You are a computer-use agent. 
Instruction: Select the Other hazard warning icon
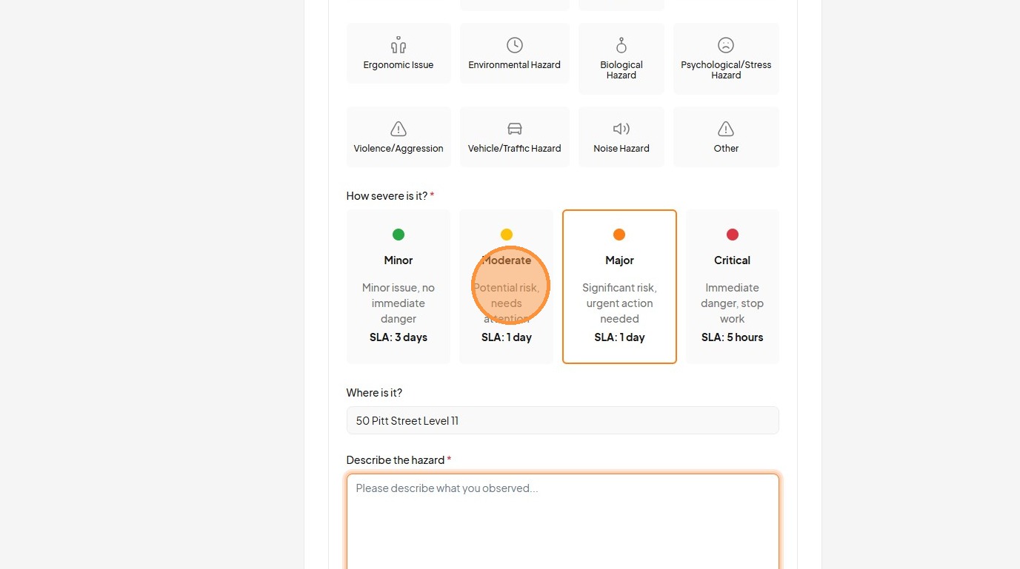[x=726, y=129]
